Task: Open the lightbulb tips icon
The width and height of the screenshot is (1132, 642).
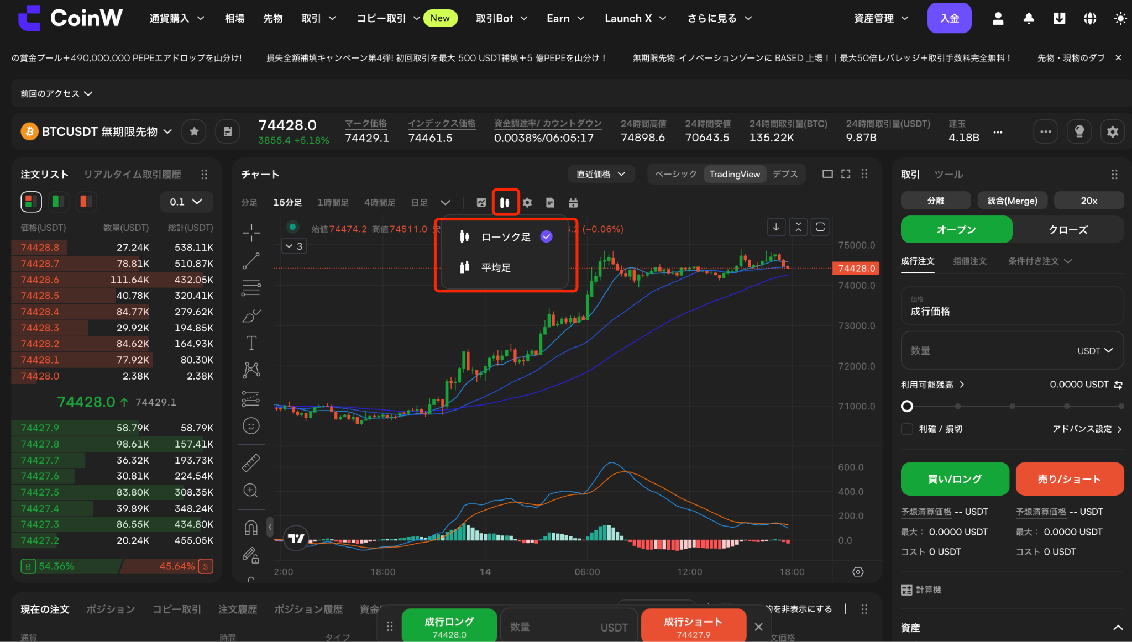Action: click(1079, 131)
